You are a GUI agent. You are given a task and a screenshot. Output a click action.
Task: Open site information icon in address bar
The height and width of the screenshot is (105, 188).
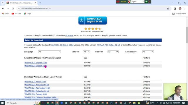click(x=19, y=8)
